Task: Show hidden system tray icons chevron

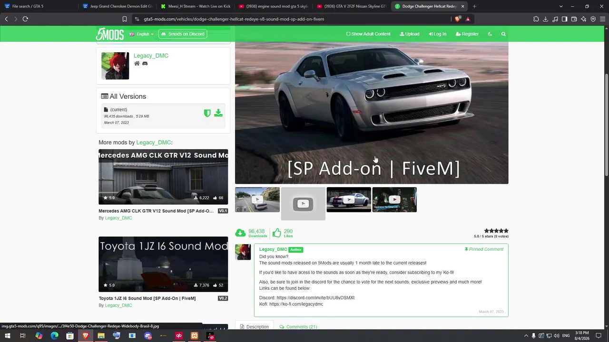Action: click(x=526, y=336)
